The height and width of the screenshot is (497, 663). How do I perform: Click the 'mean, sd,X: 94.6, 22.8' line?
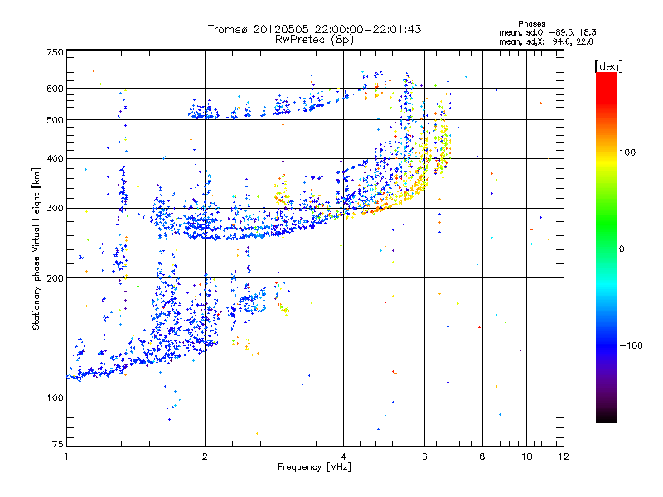[546, 41]
